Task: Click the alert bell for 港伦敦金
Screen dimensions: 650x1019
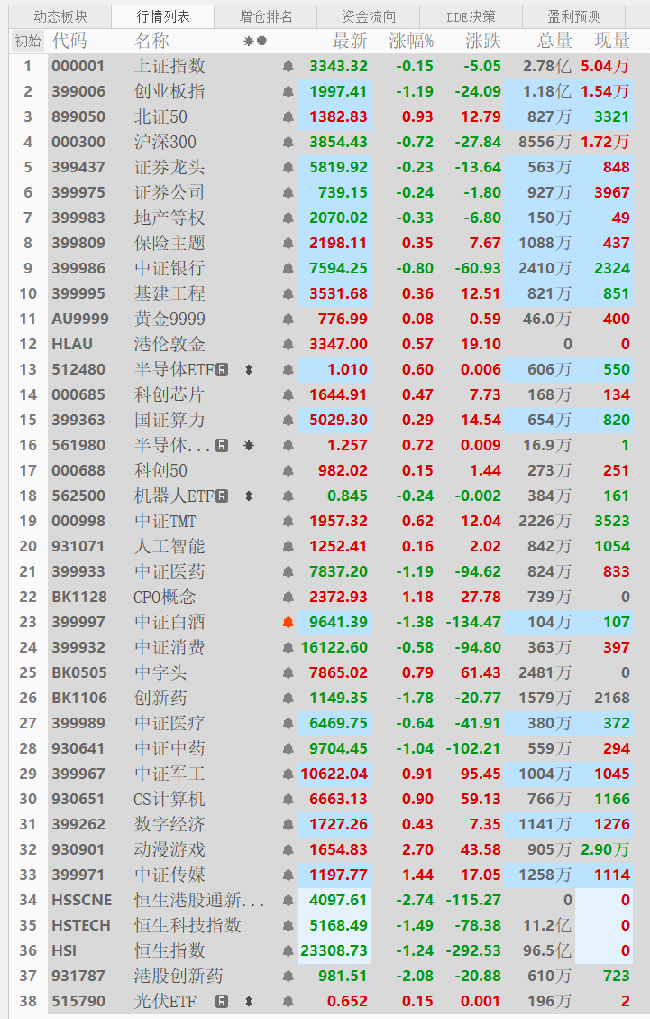Action: pos(288,345)
